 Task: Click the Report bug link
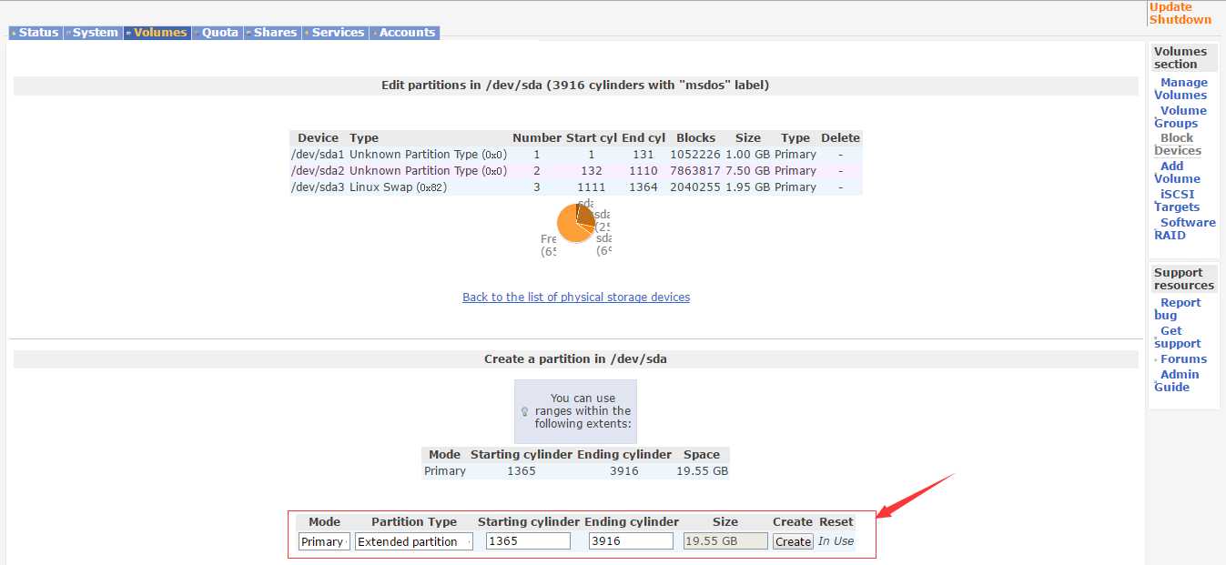click(x=1178, y=309)
